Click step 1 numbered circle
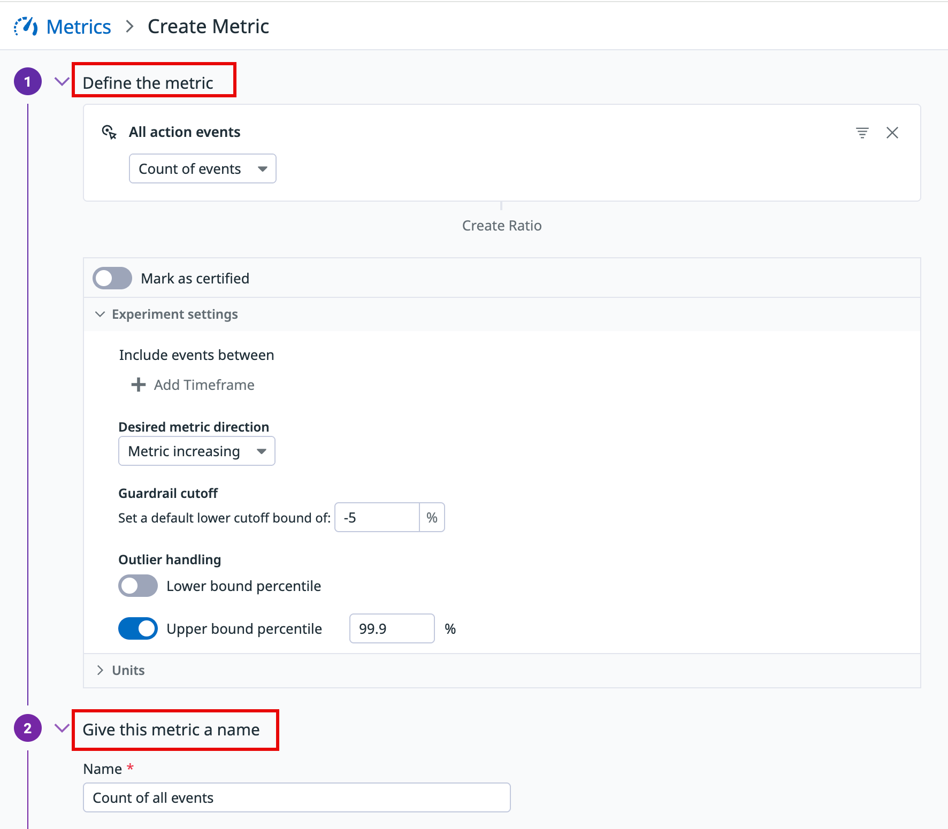 (x=28, y=82)
